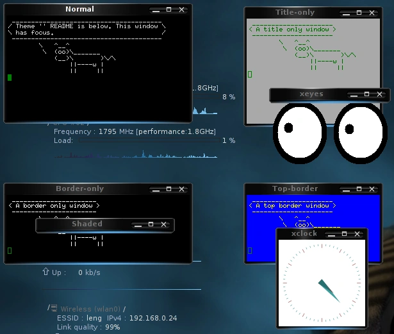The width and height of the screenshot is (394, 334).
Task: Click 'A title only window' text
Action: point(292,29)
